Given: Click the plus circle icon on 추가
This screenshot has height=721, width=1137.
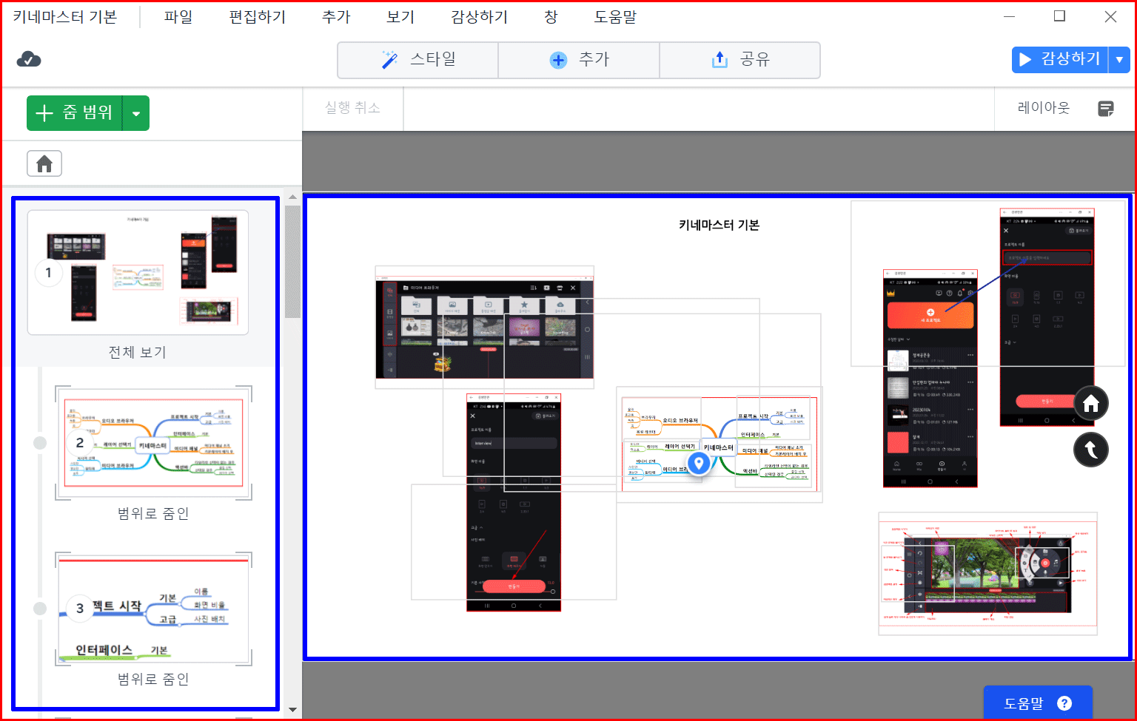Looking at the screenshot, I should (558, 61).
